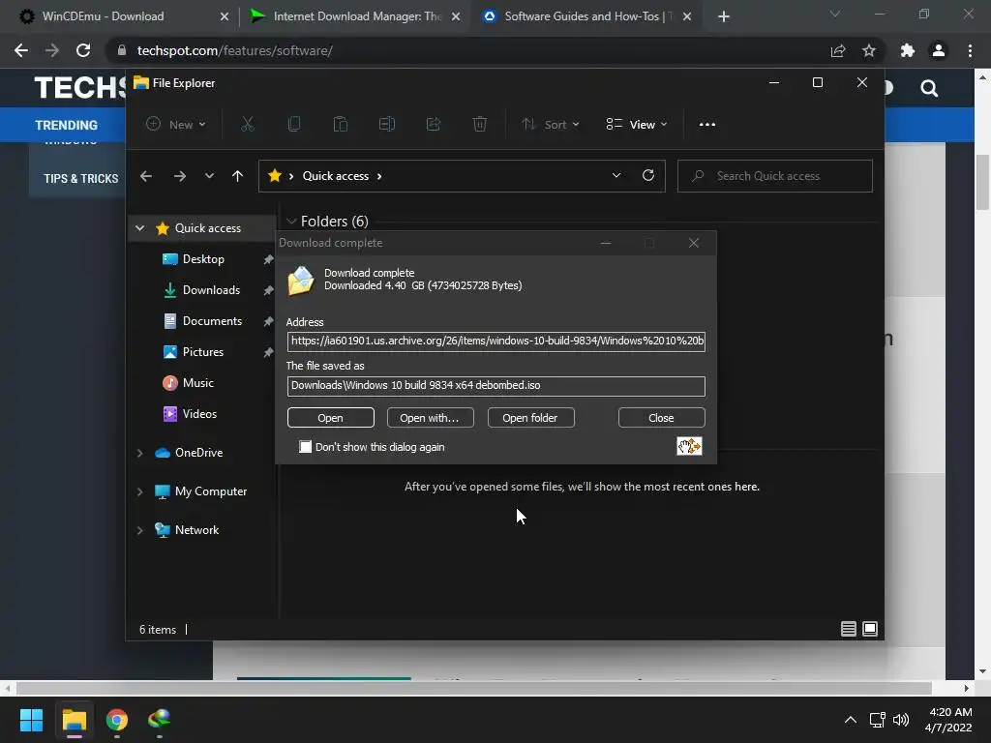Open Chrome three-dot menu

point(970,50)
